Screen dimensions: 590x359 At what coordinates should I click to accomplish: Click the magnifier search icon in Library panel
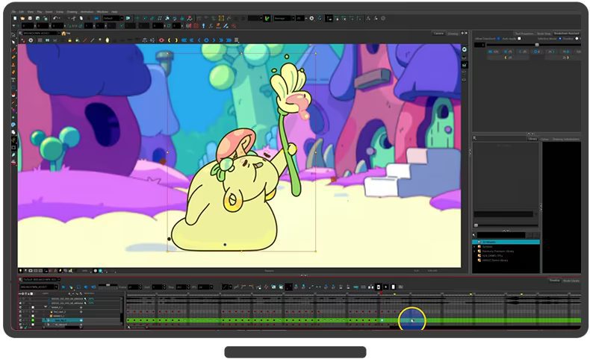(473, 235)
